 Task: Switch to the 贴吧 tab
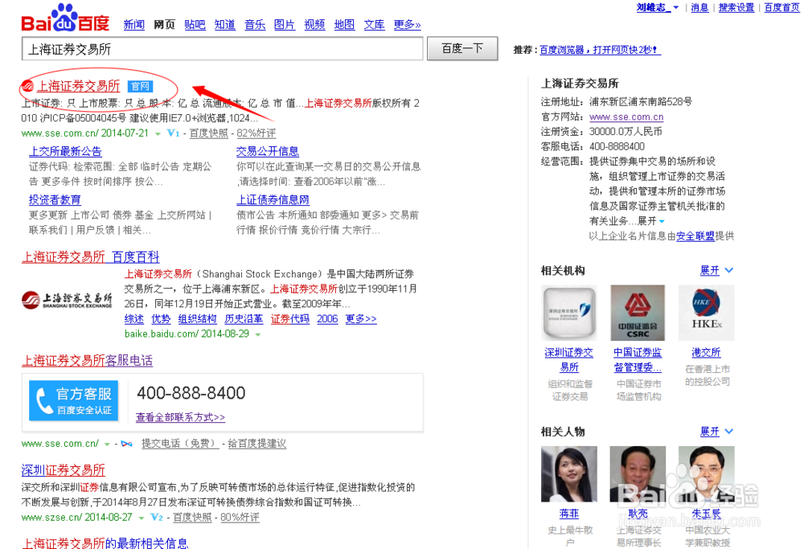tap(195, 25)
